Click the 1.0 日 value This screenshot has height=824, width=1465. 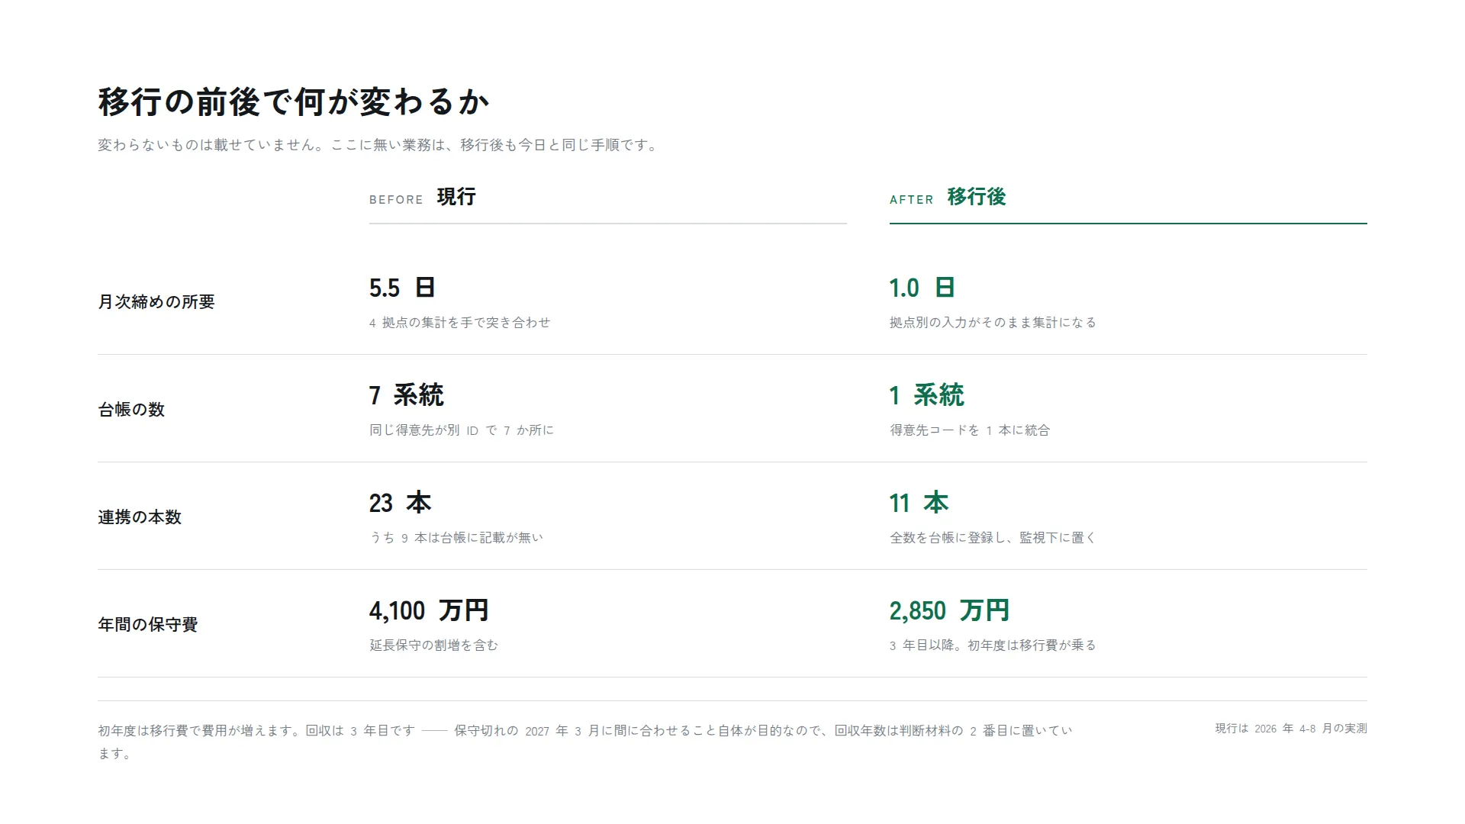click(922, 288)
